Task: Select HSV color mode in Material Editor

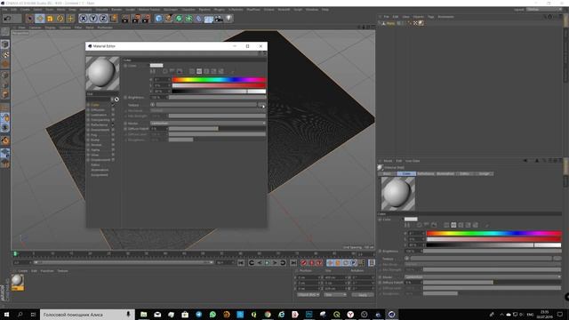Action: click(x=199, y=71)
